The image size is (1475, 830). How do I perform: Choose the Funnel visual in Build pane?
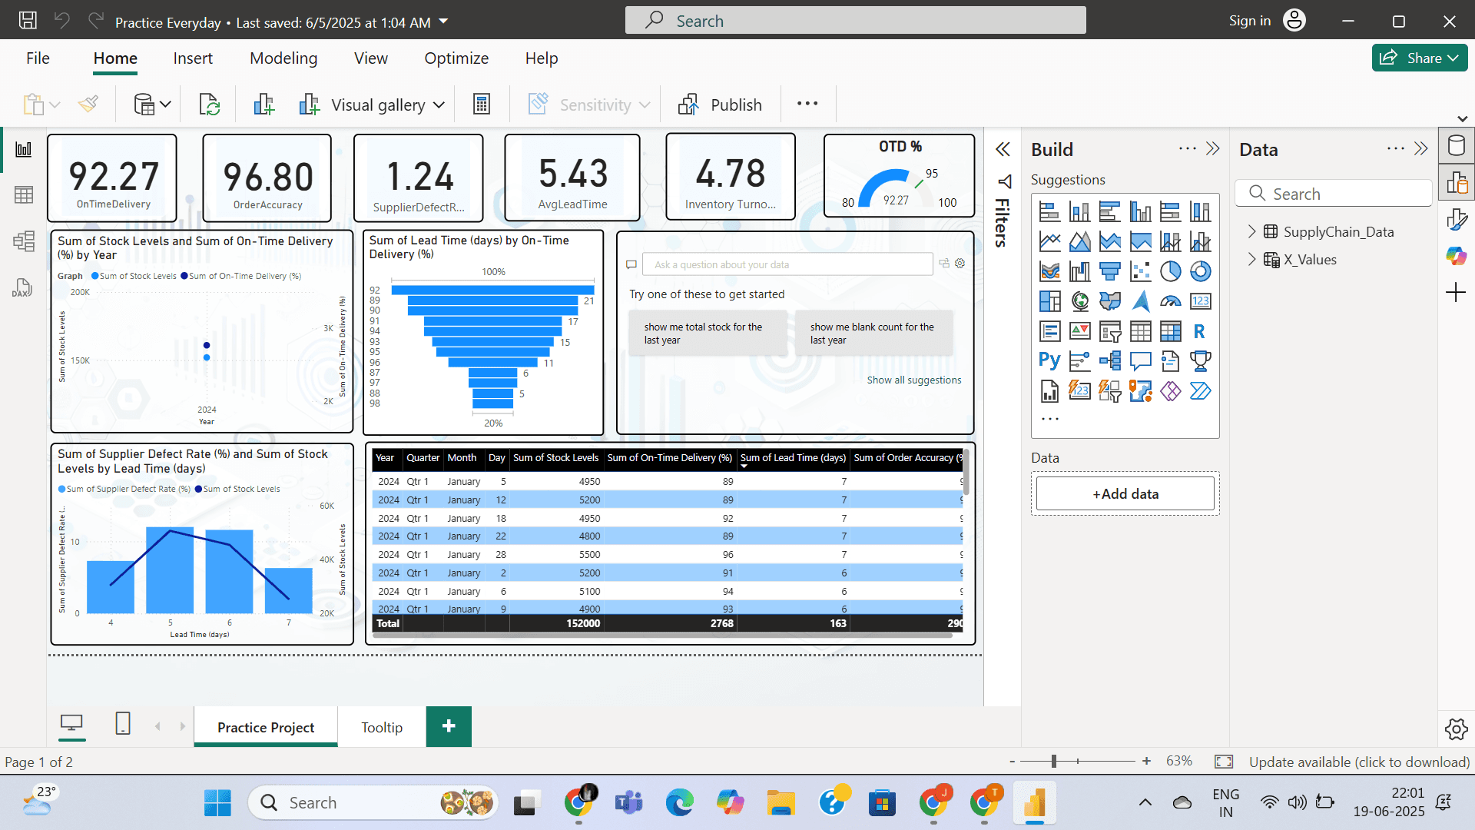[1110, 271]
